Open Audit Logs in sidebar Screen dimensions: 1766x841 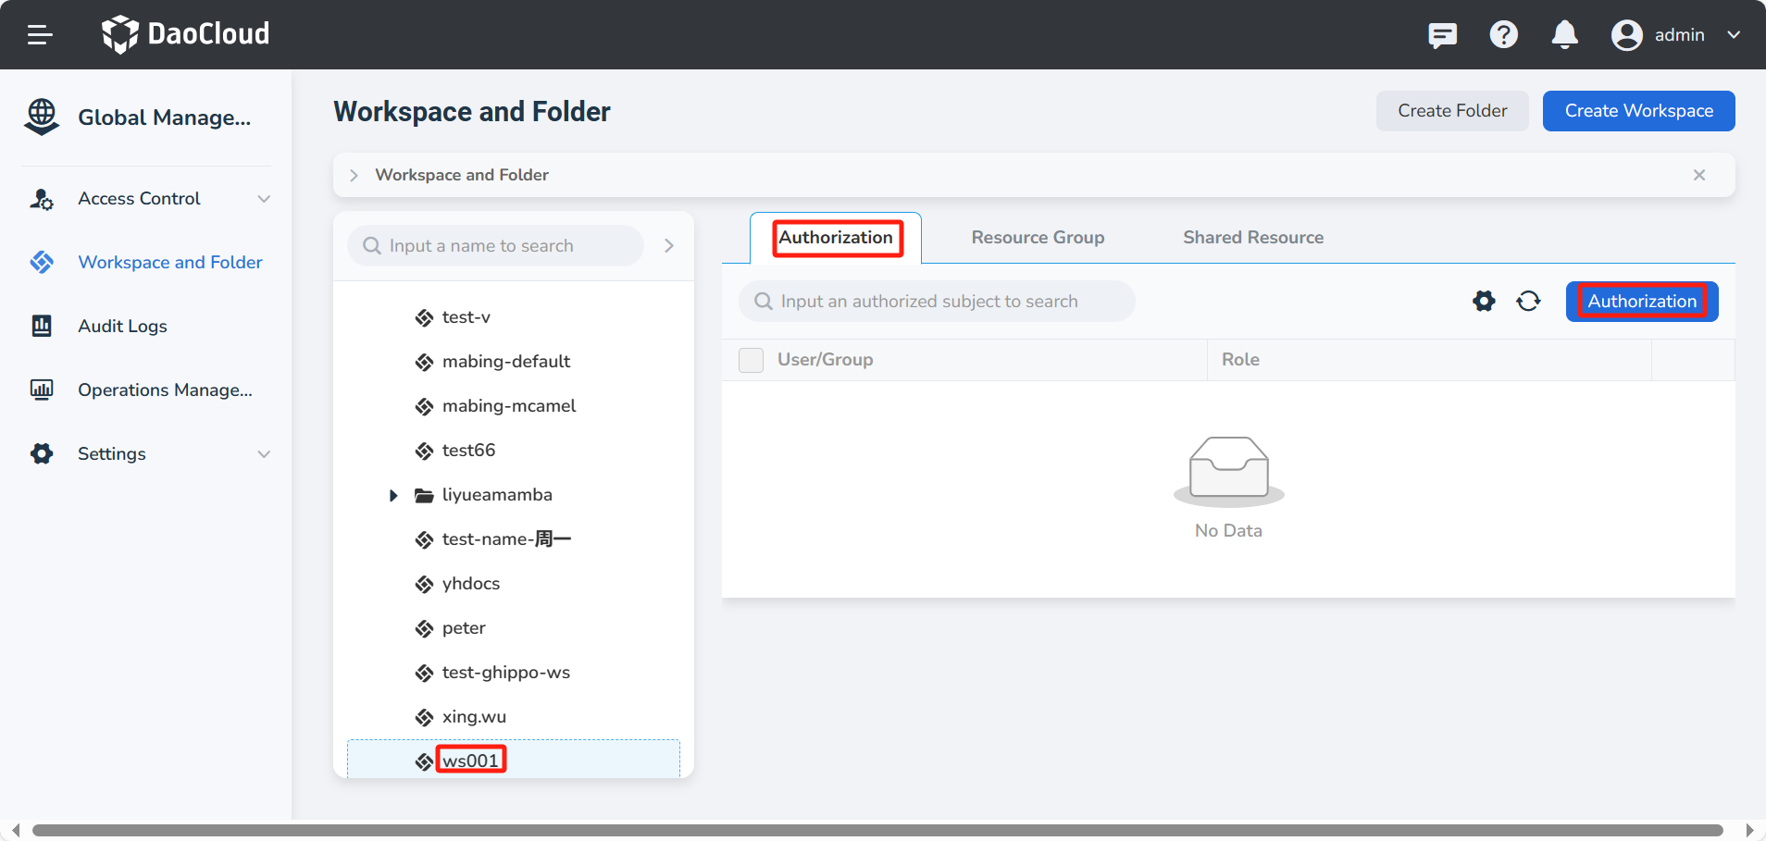(122, 327)
